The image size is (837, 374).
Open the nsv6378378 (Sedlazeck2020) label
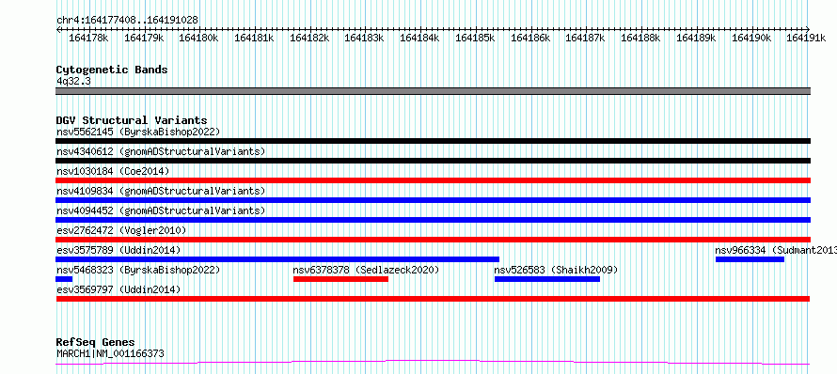[366, 270]
